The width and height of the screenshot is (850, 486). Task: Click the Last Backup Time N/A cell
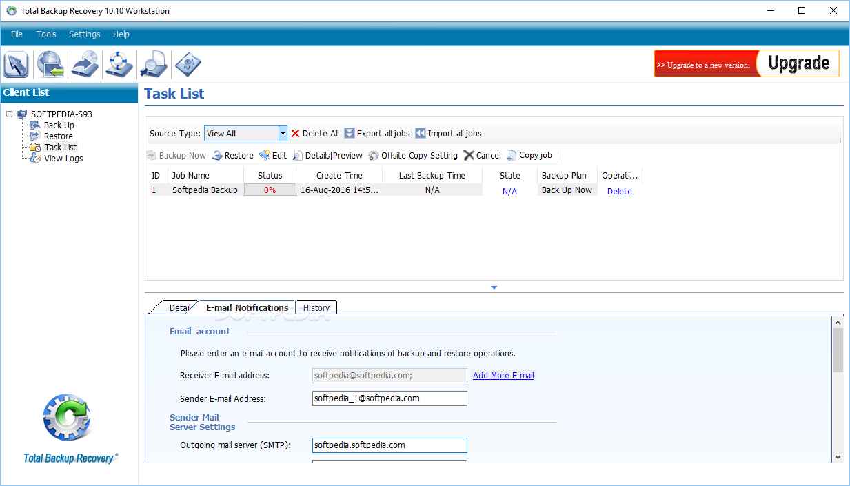pyautogui.click(x=432, y=190)
